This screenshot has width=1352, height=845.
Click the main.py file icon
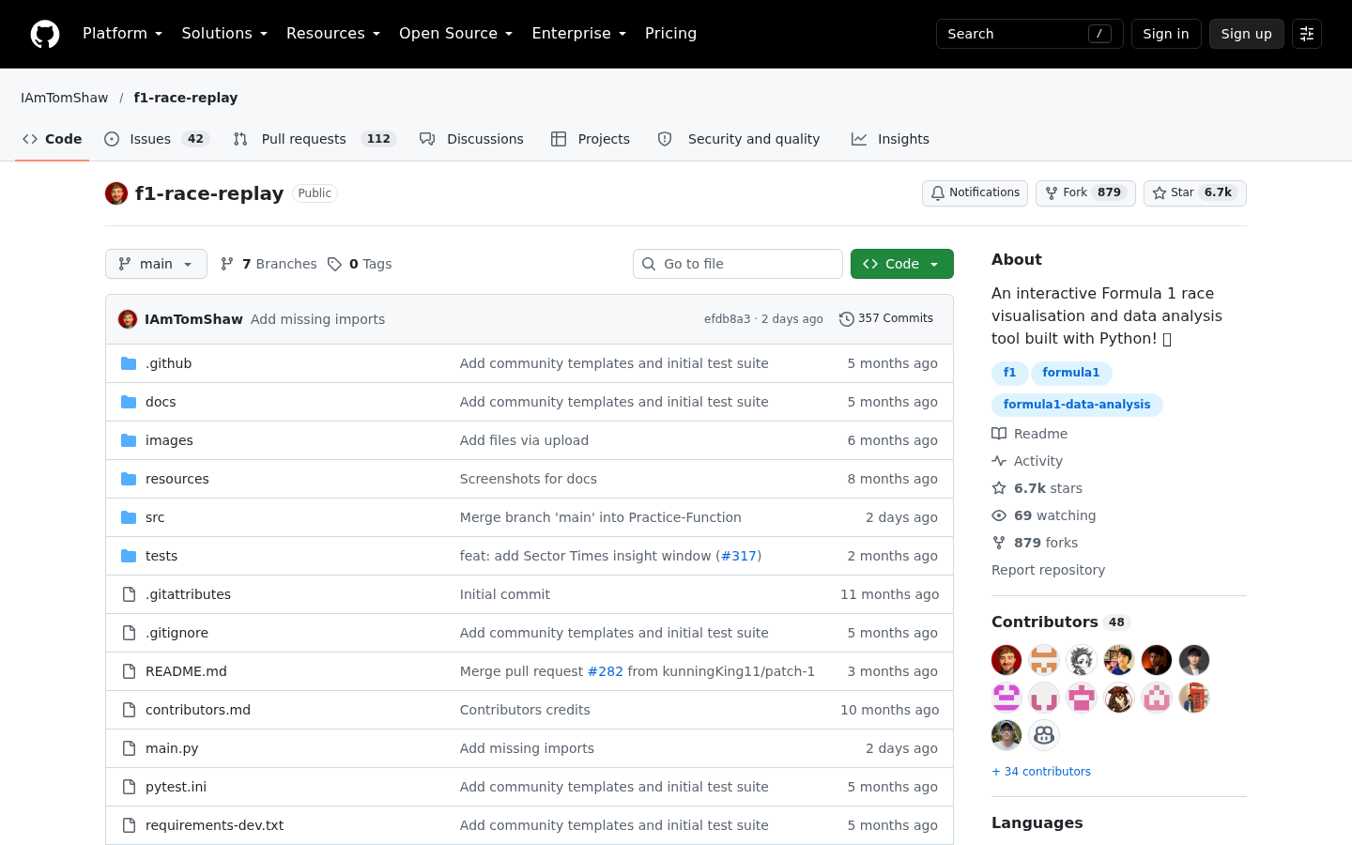point(129,748)
